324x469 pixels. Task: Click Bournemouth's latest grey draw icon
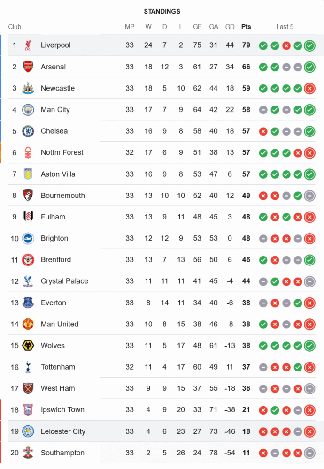pyautogui.click(x=309, y=196)
